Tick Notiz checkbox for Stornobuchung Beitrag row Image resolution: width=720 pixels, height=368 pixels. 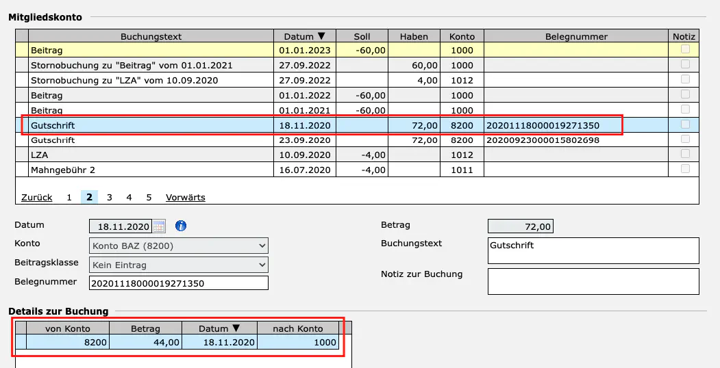(685, 64)
